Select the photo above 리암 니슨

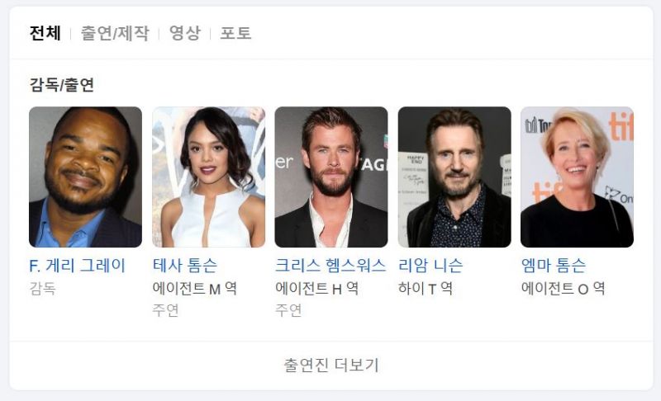[x=454, y=177]
